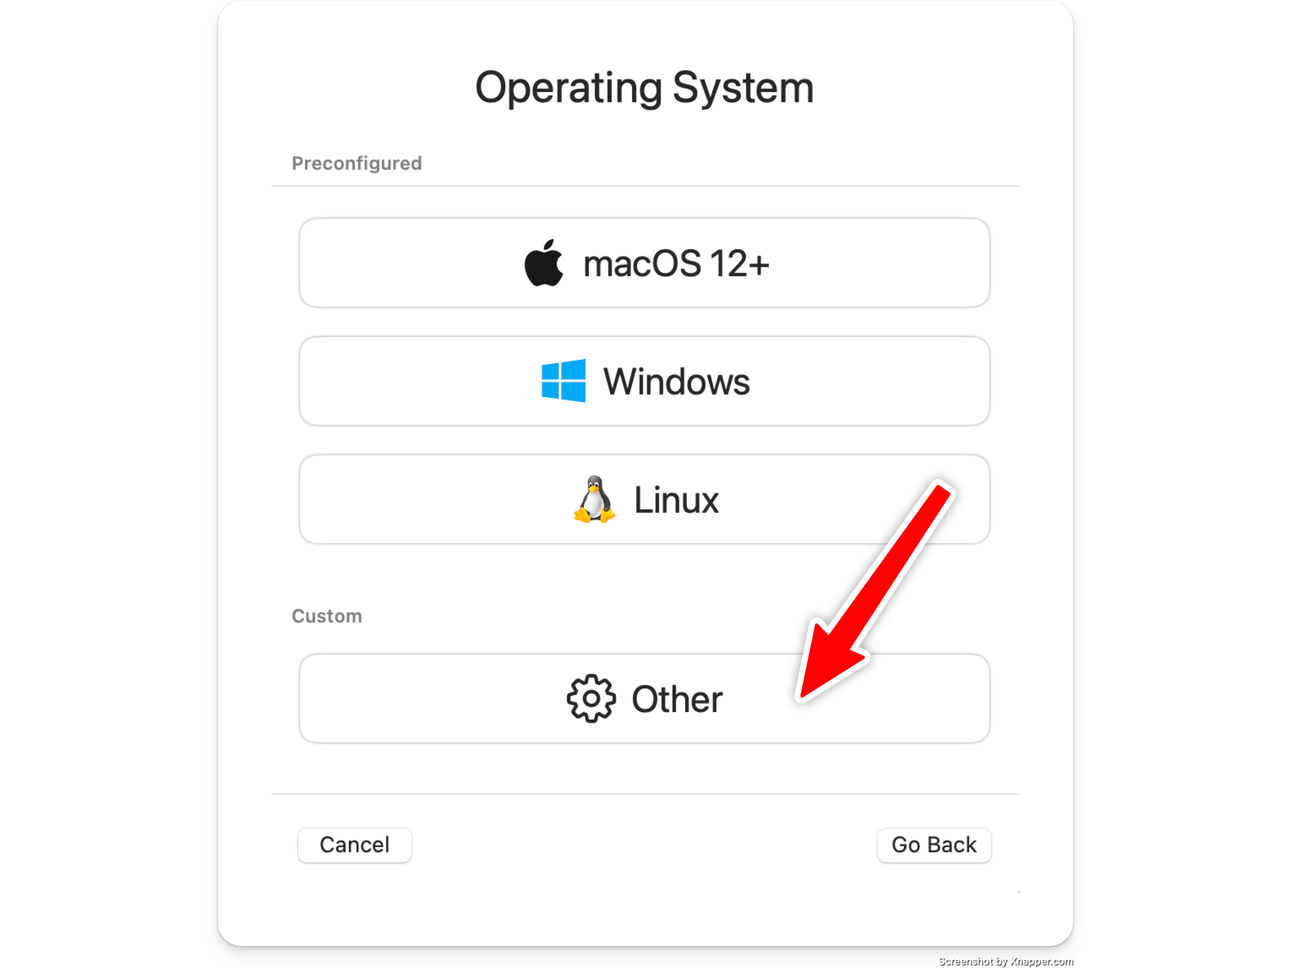Click the "Operating System" heading
The height and width of the screenshot is (968, 1291).
[644, 87]
